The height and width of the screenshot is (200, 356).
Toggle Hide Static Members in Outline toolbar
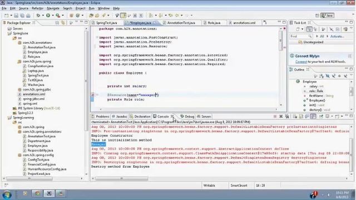click(334, 76)
